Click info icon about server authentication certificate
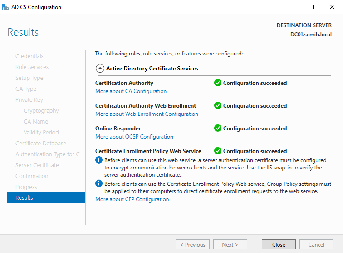This screenshot has width=343, height=253. click(99, 160)
